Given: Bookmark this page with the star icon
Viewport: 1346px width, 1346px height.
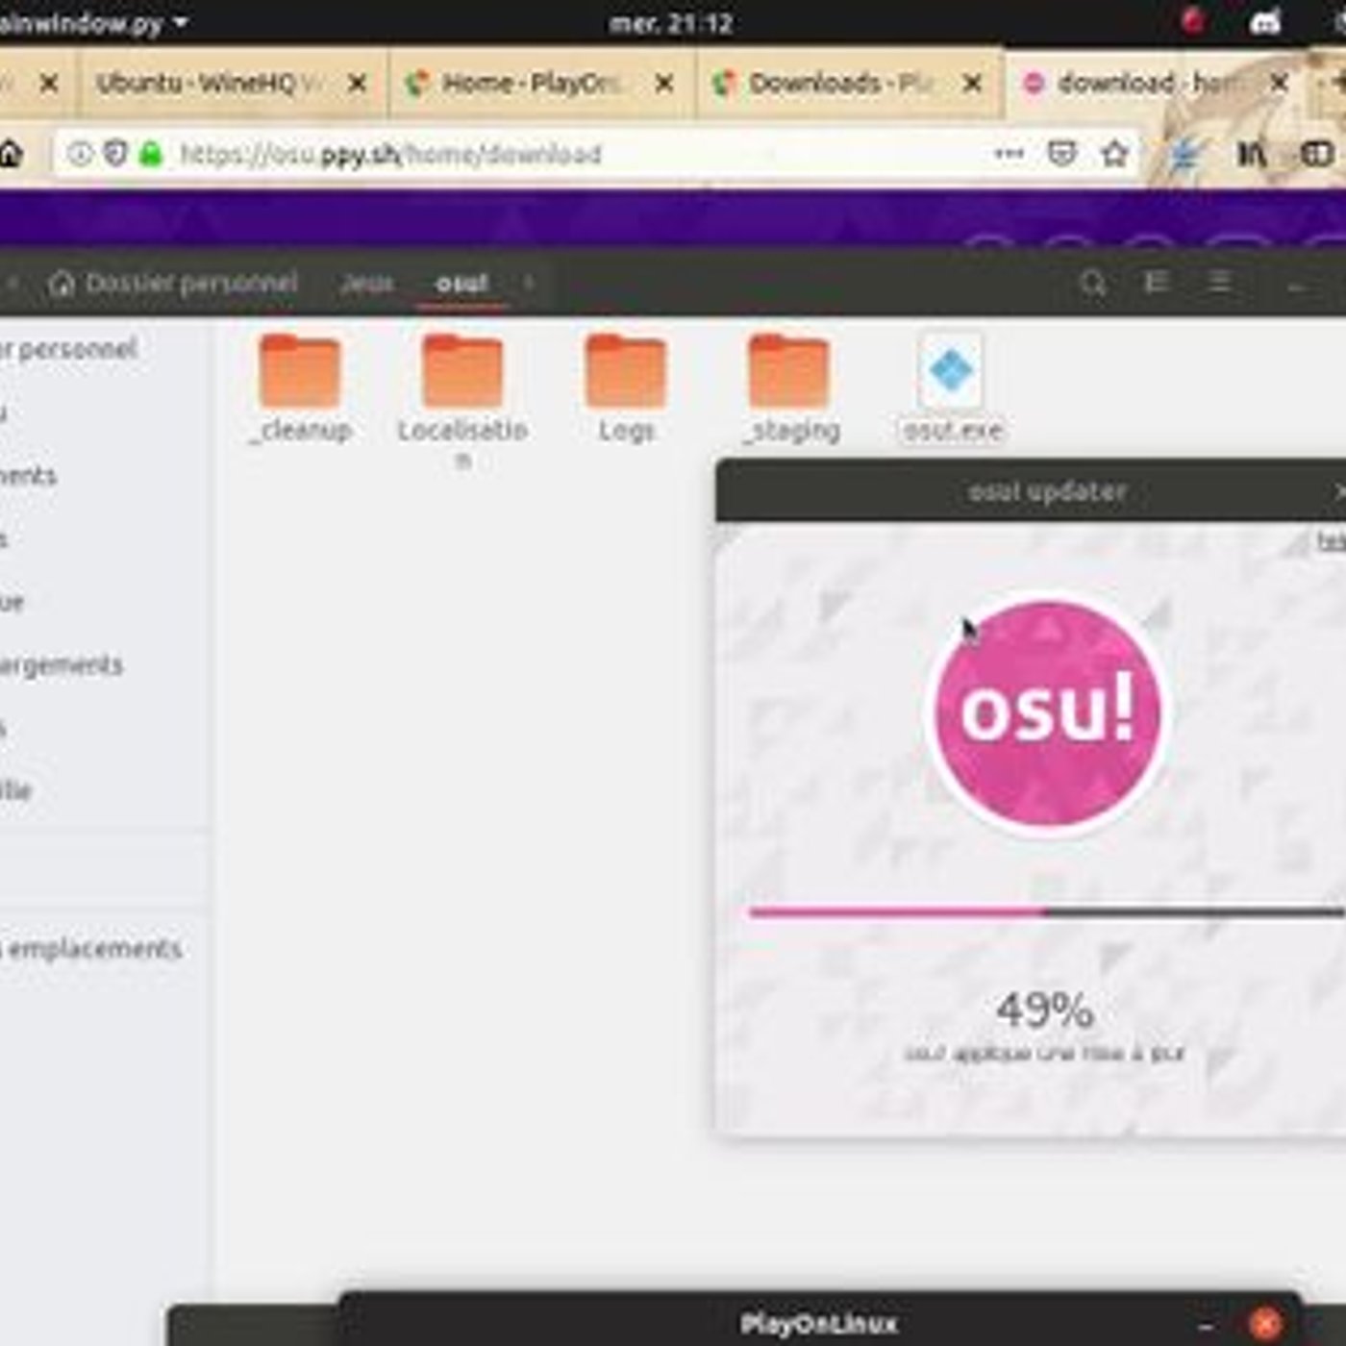Looking at the screenshot, I should click(x=1114, y=154).
